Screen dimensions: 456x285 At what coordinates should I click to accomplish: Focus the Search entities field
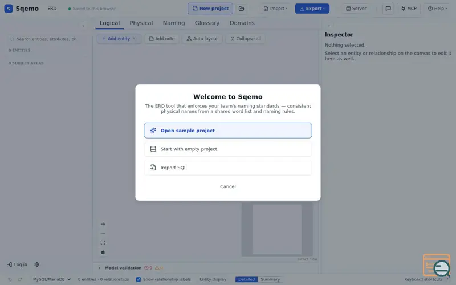47,39
